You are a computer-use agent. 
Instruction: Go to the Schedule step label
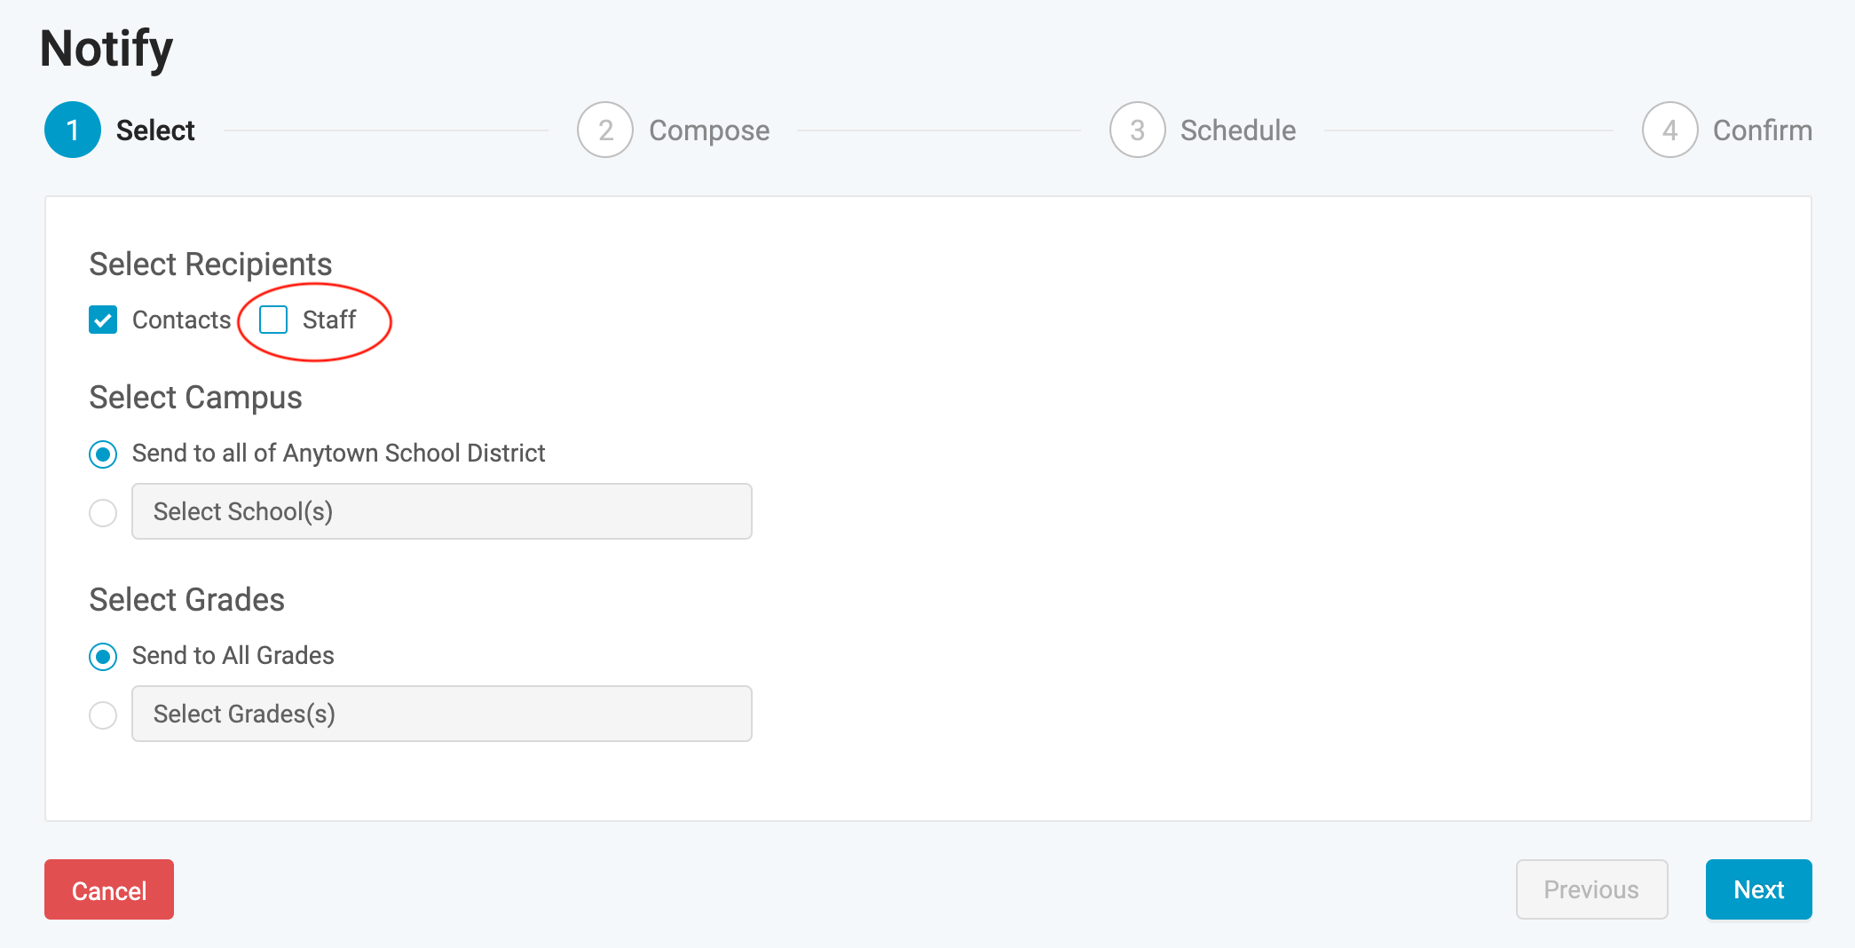point(1238,130)
